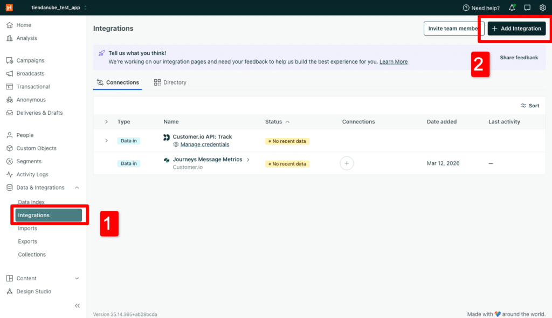This screenshot has height=318, width=552.
Task: Open Exports submenu item
Action: [x=27, y=241]
